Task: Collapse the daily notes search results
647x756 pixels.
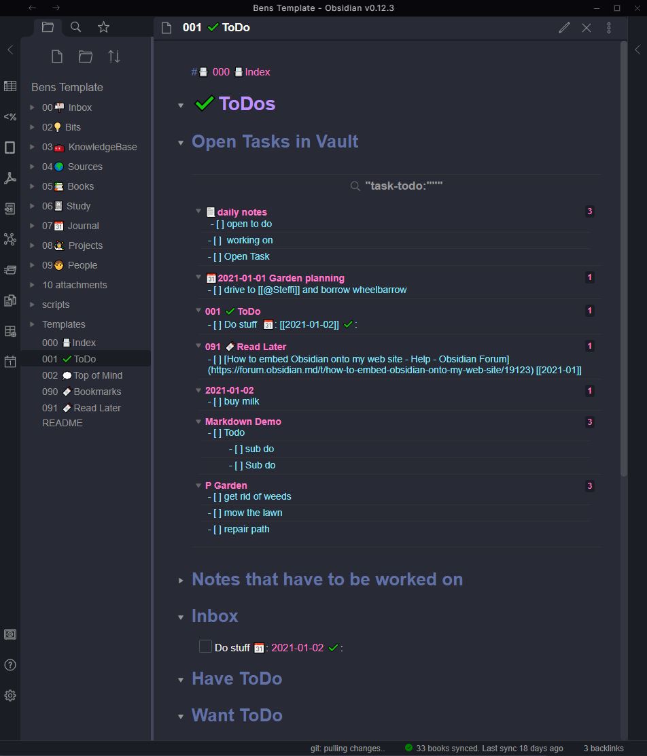Action: pos(198,211)
